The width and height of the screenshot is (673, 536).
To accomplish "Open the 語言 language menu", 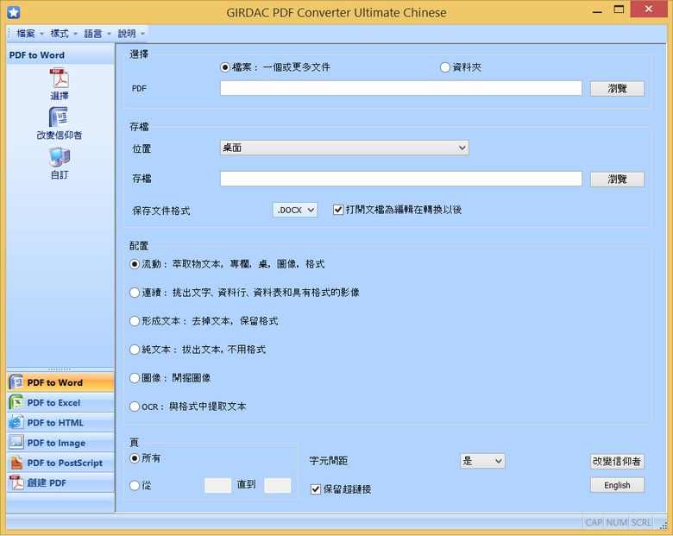I will point(97,34).
